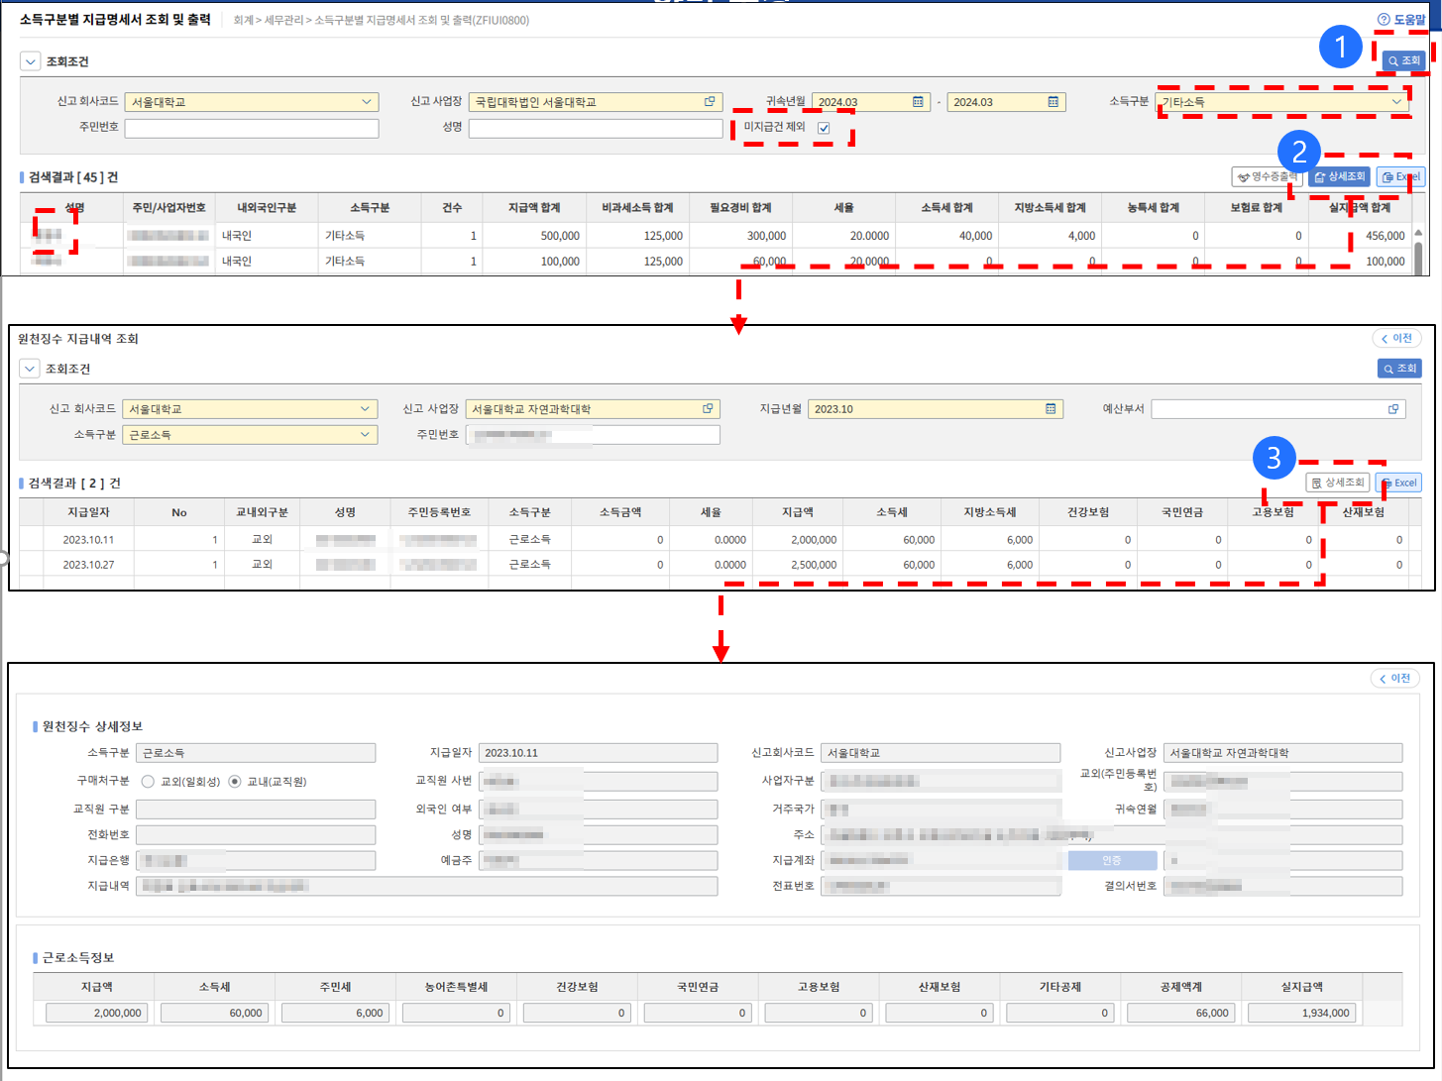Screen dimensions: 1442x1081
Task: Click the 지급액 합계 column header
Action: point(534,208)
